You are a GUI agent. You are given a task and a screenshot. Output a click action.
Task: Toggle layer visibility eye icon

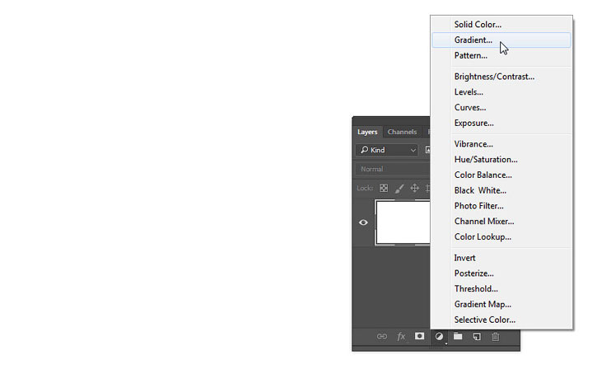363,222
